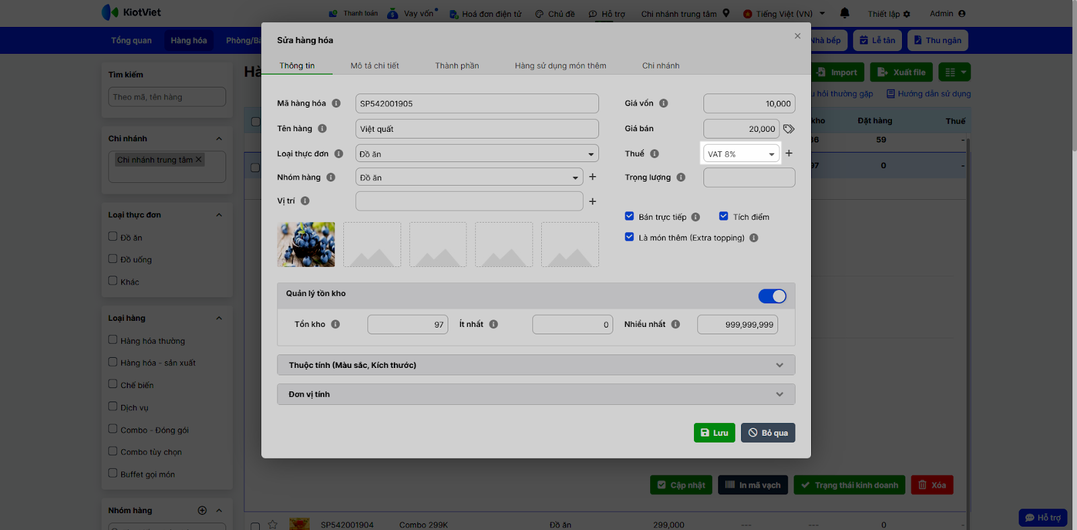
Task: Collapse Chi nhánh sidebar panel
Action: click(x=219, y=139)
